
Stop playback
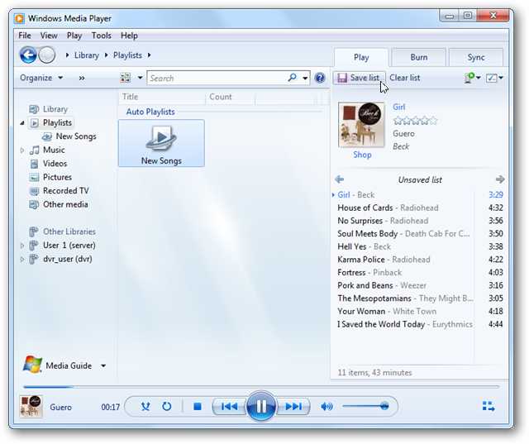click(198, 407)
